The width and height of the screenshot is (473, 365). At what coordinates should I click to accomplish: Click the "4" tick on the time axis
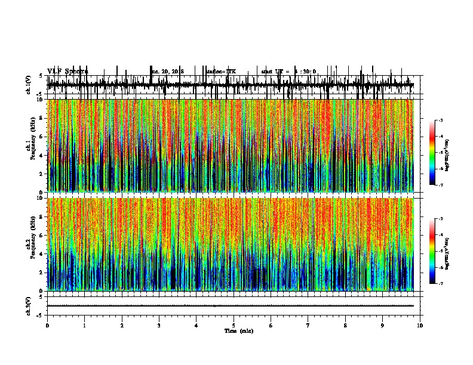click(x=196, y=326)
